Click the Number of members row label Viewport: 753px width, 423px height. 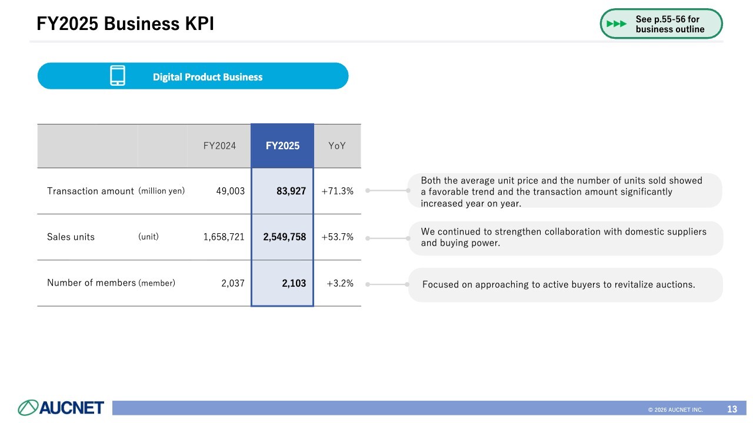pos(91,283)
